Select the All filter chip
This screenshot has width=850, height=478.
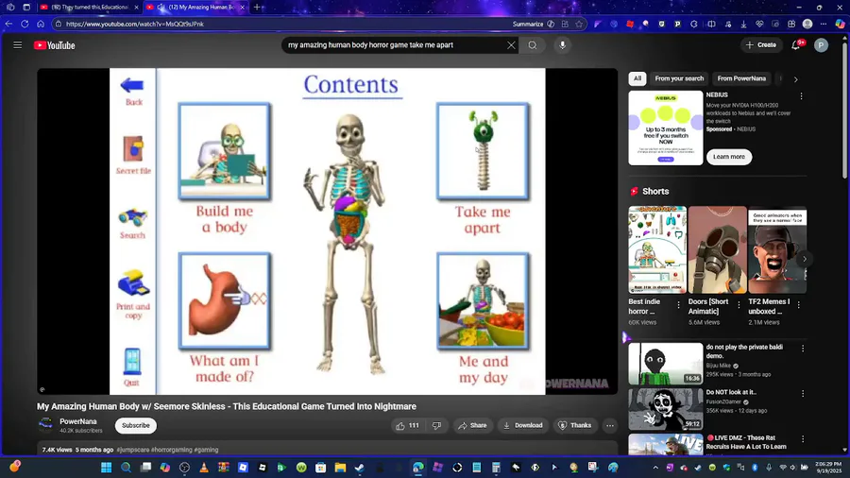pyautogui.click(x=637, y=78)
